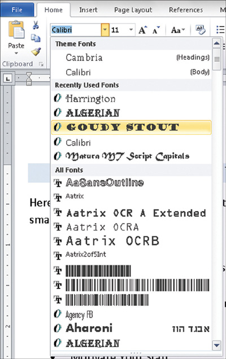Clear formatting using the eraser icon
Image resolution: width=226 pixels, height=359 pixels.
click(201, 30)
